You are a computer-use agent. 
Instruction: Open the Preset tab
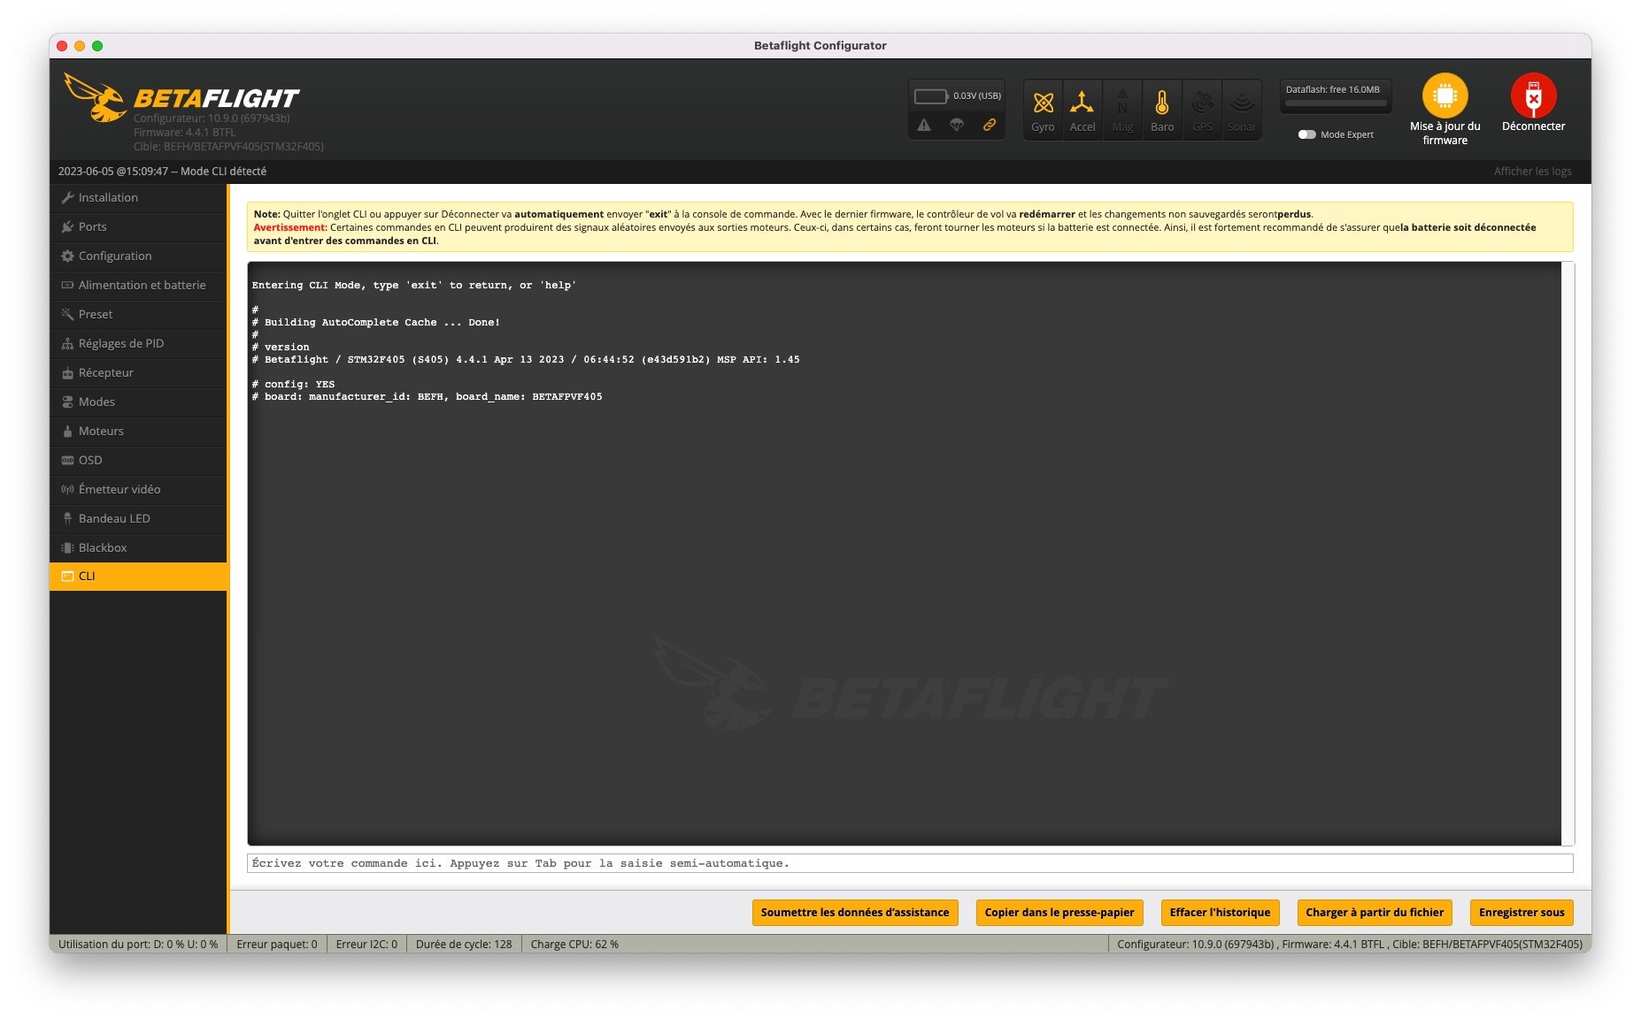pyautogui.click(x=138, y=315)
